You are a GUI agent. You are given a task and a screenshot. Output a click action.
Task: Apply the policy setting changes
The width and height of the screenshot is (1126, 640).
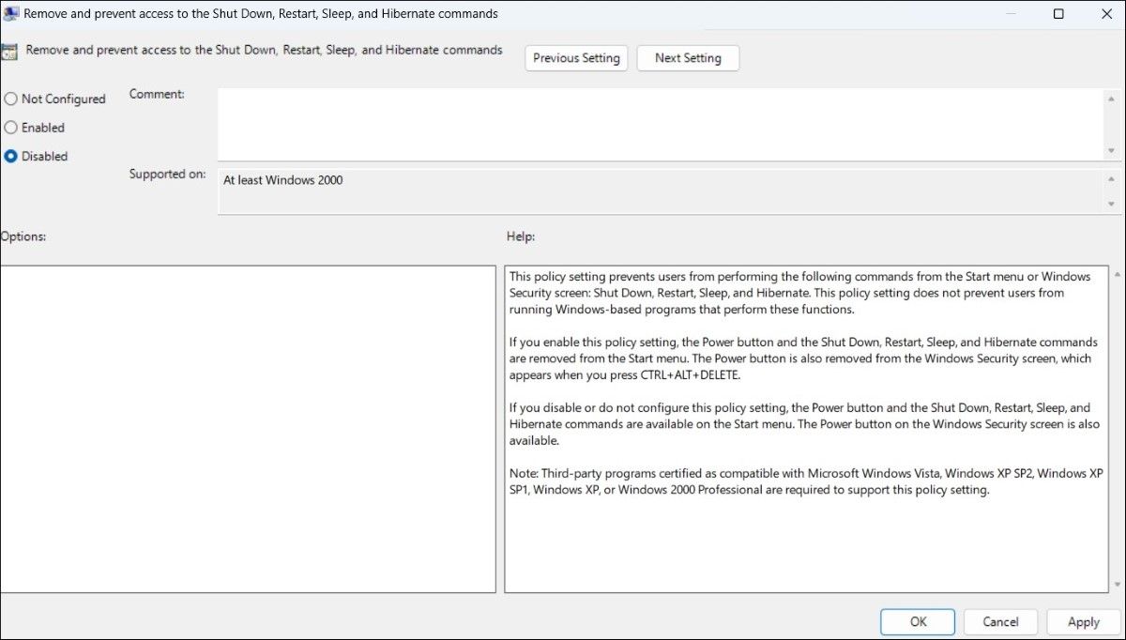tap(1083, 621)
